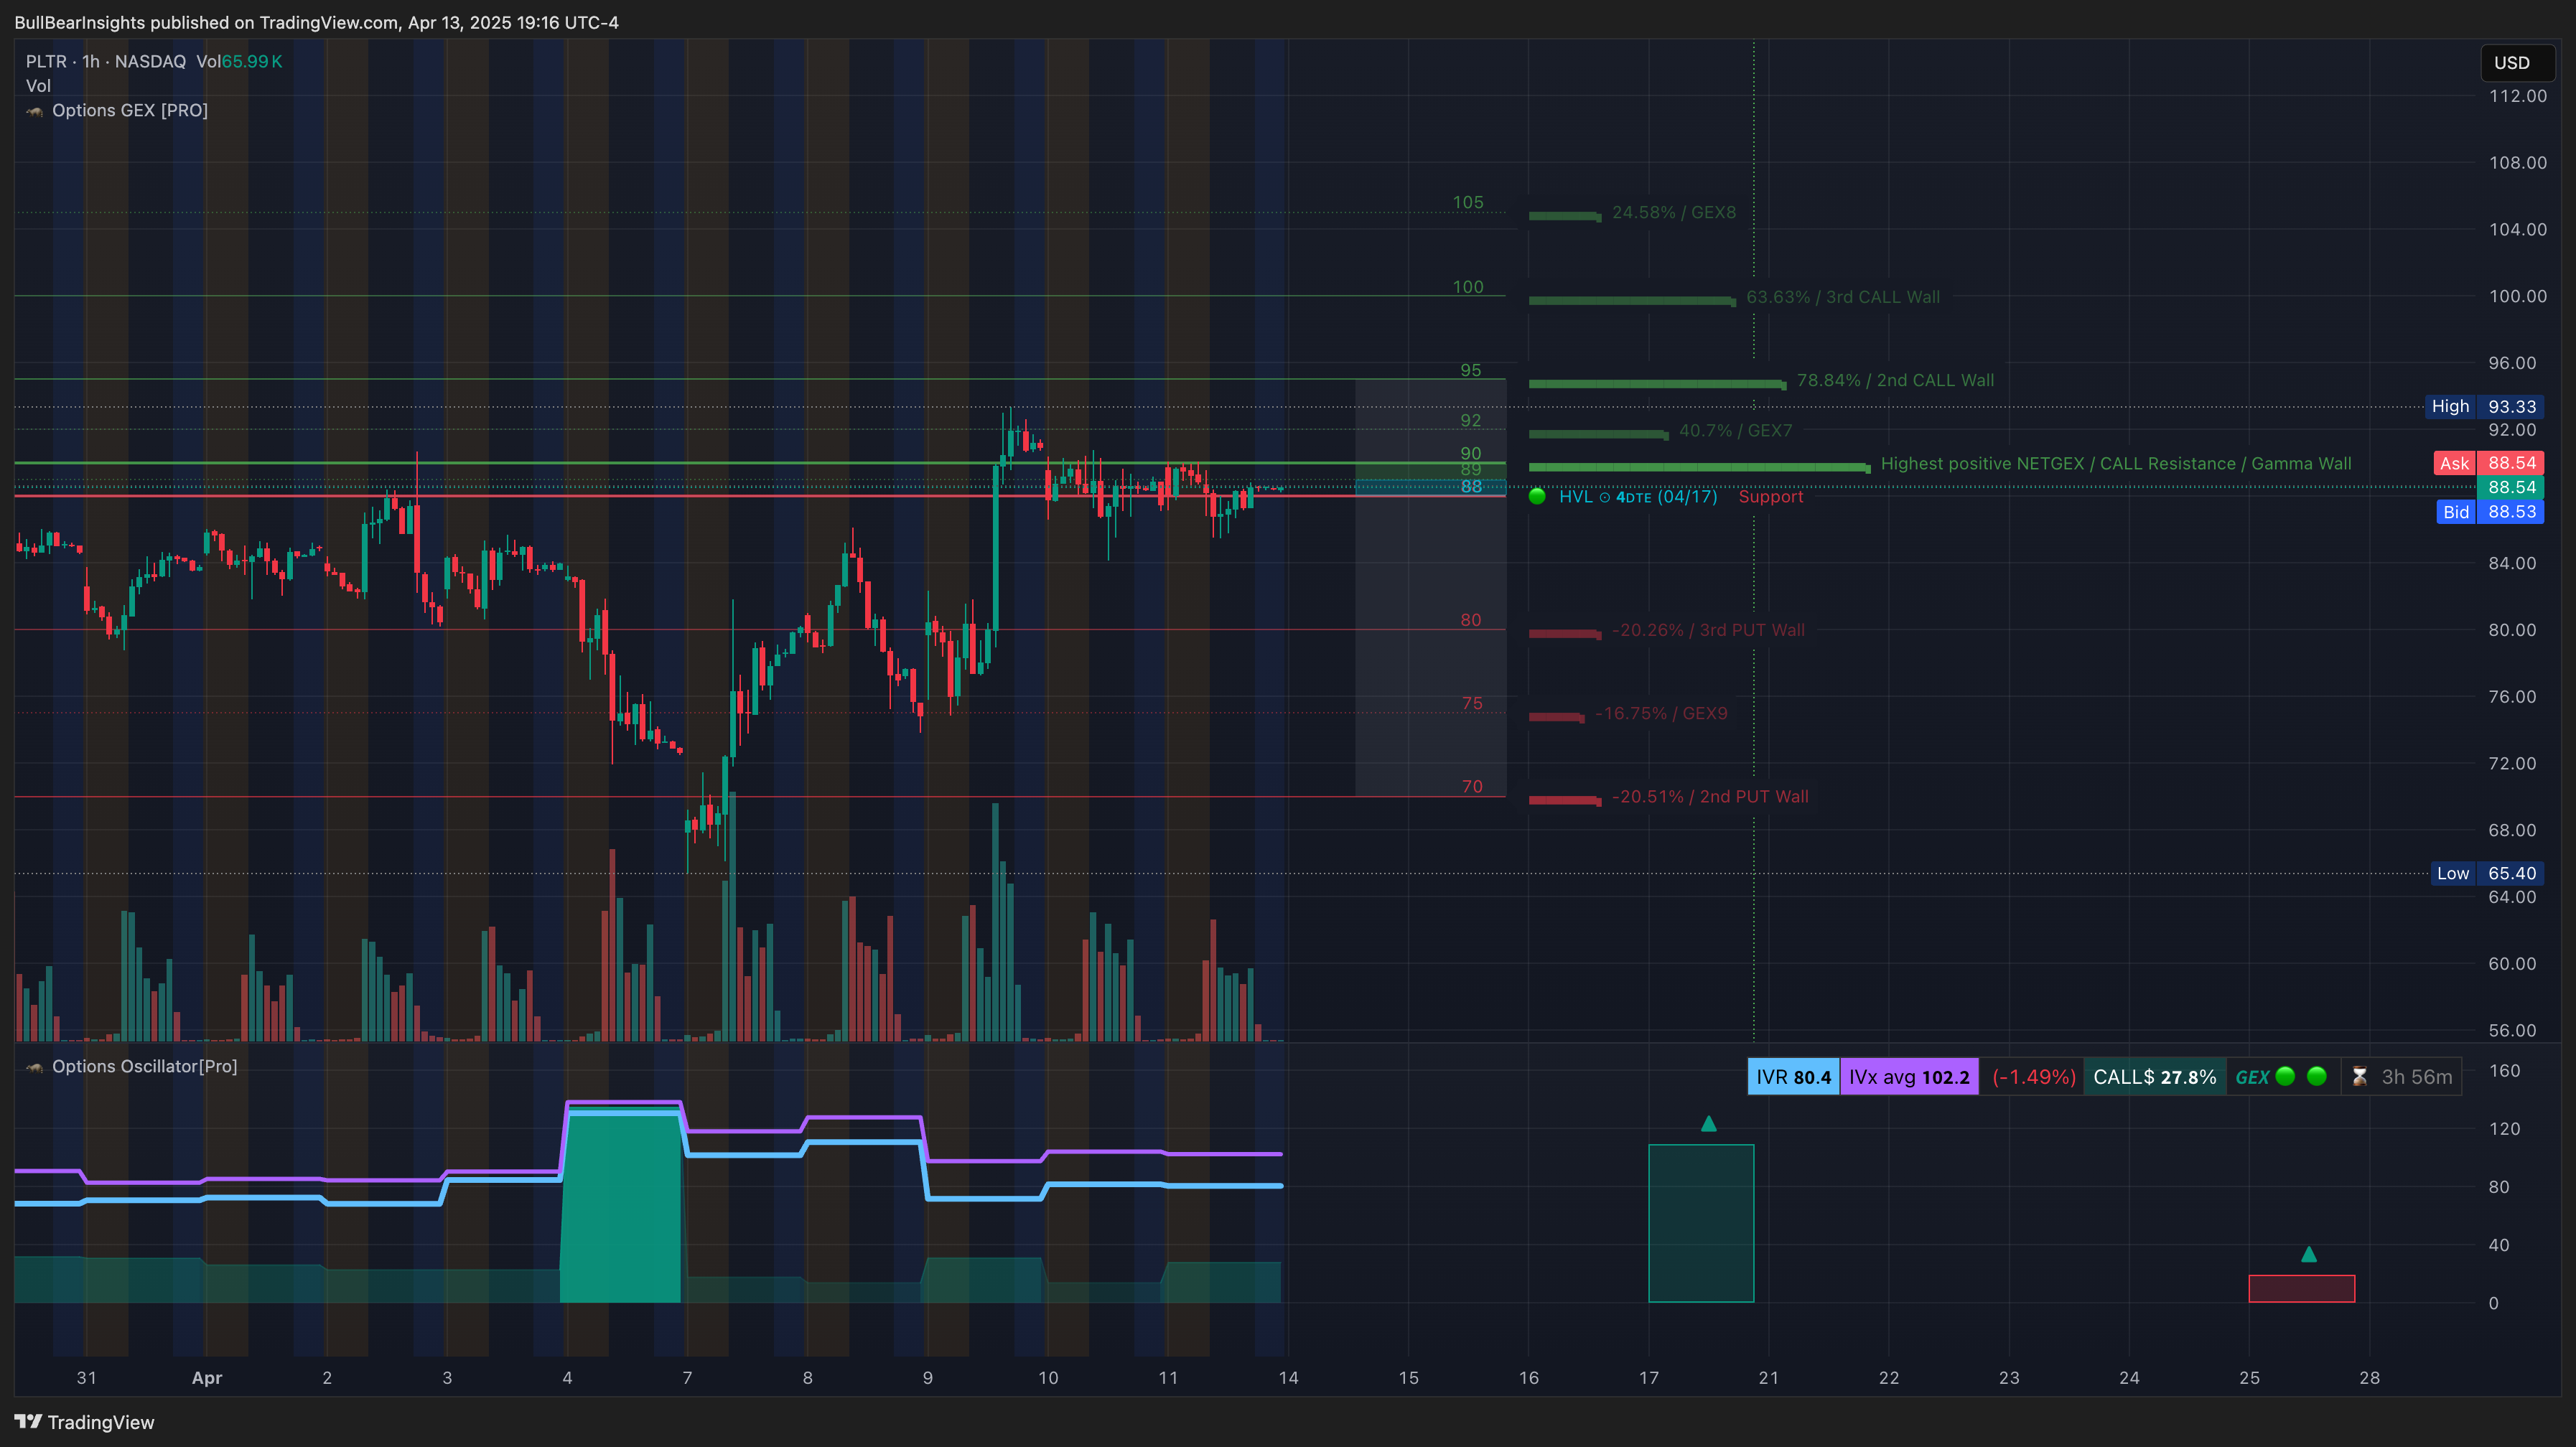Click the green 2nd CALL Wall bar
The height and width of the screenshot is (1447, 2576).
pos(1657,384)
